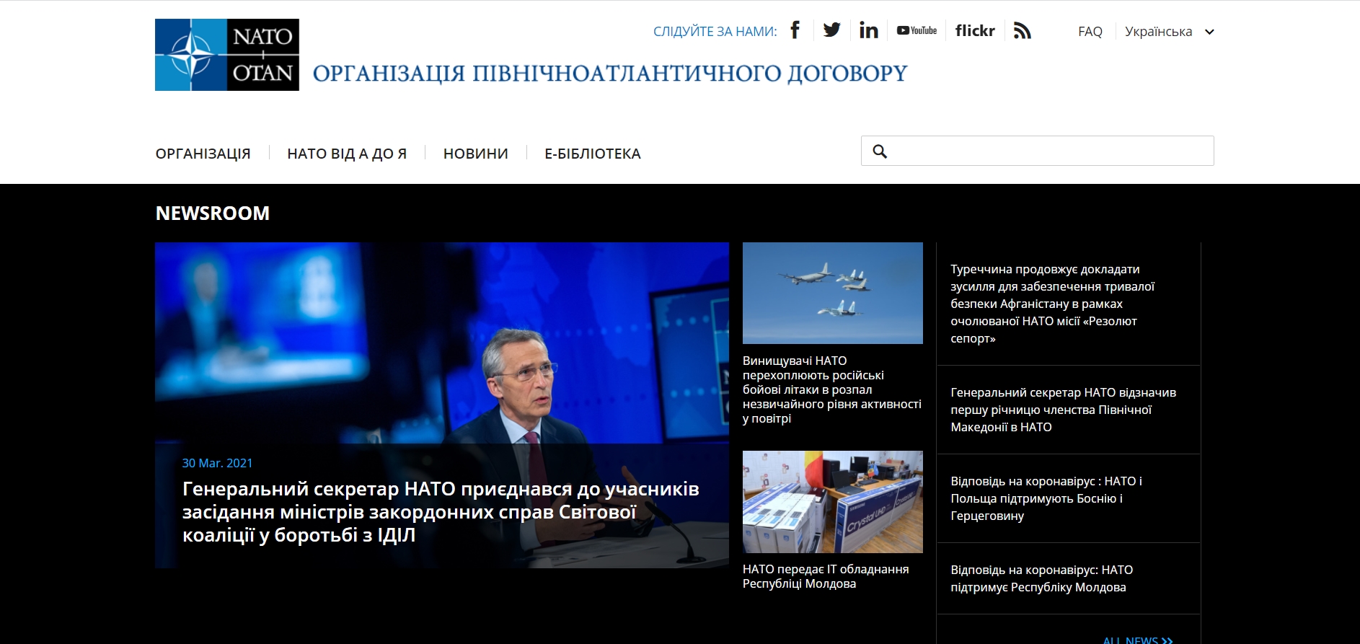Open НАТО і Польща підтримують Боснію article
This screenshot has height=644, width=1360.
coord(1046,498)
